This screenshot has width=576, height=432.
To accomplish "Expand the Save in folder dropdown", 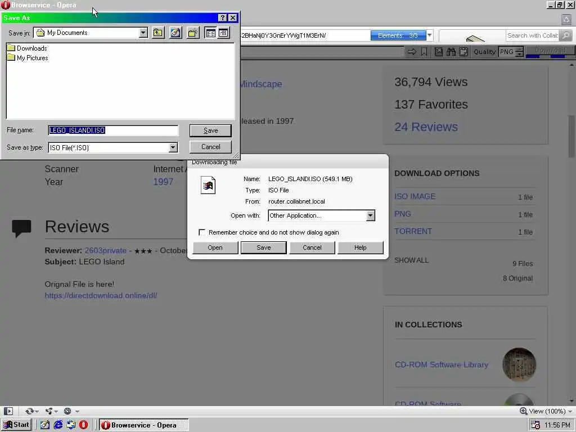I will pyautogui.click(x=143, y=33).
